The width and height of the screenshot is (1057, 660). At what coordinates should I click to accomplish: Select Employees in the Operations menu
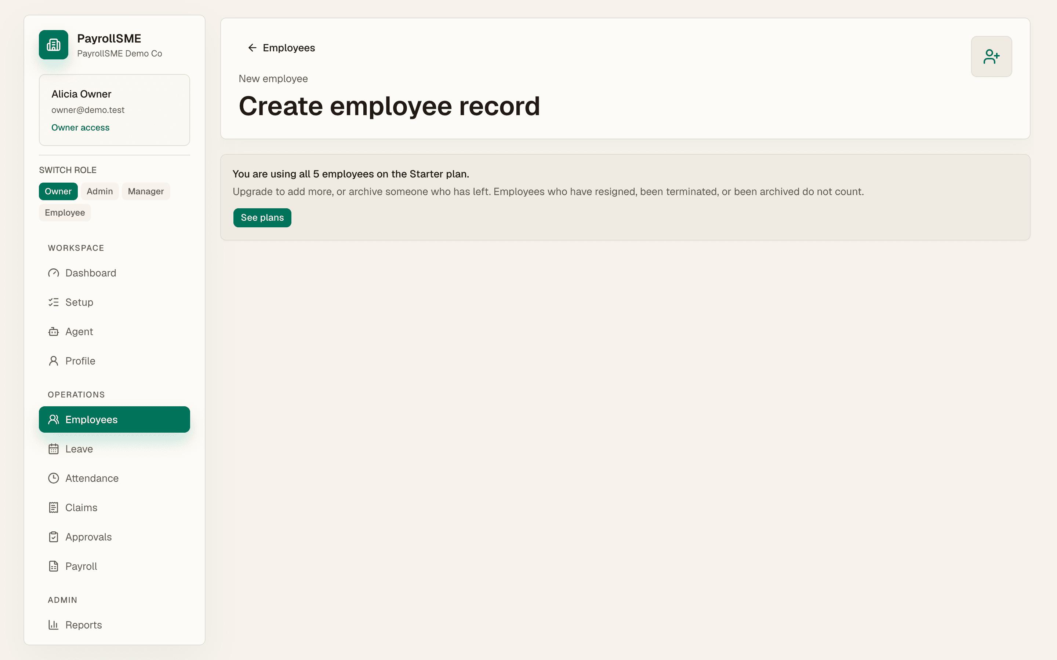coord(115,419)
